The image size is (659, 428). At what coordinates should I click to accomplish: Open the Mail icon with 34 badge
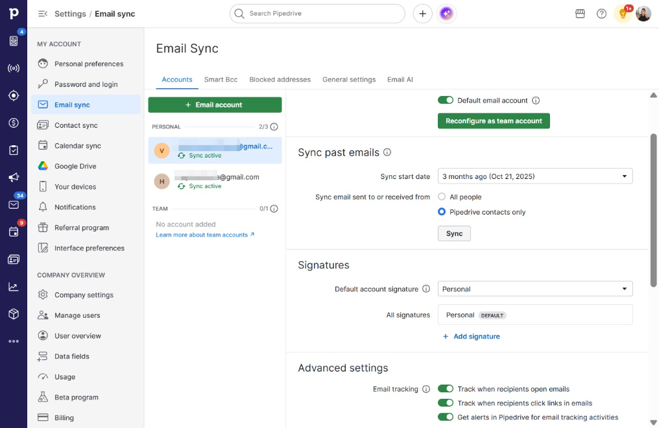tap(14, 204)
